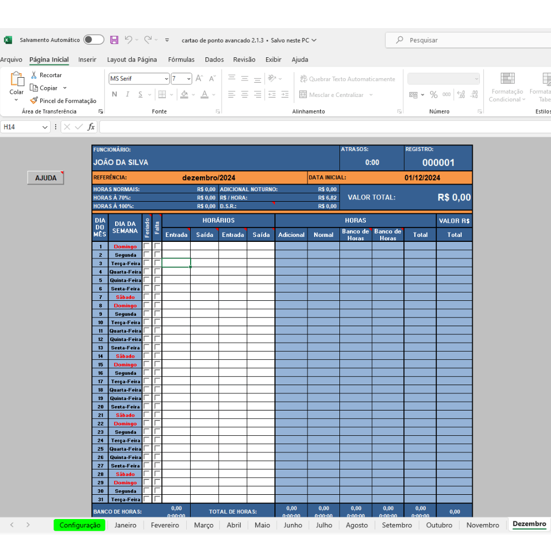Toggle Salvamento Automático switch

(94, 40)
